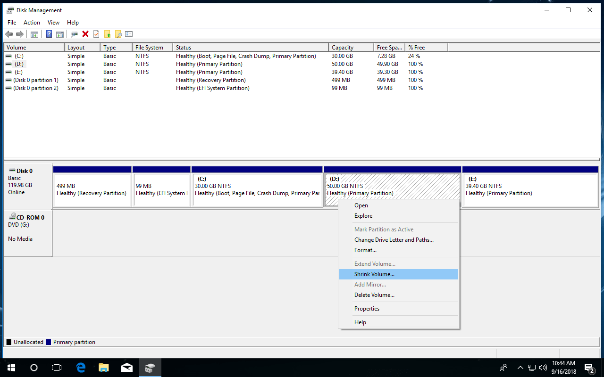Click the folder with green up arrow icon
The width and height of the screenshot is (604, 377).
tap(108, 34)
